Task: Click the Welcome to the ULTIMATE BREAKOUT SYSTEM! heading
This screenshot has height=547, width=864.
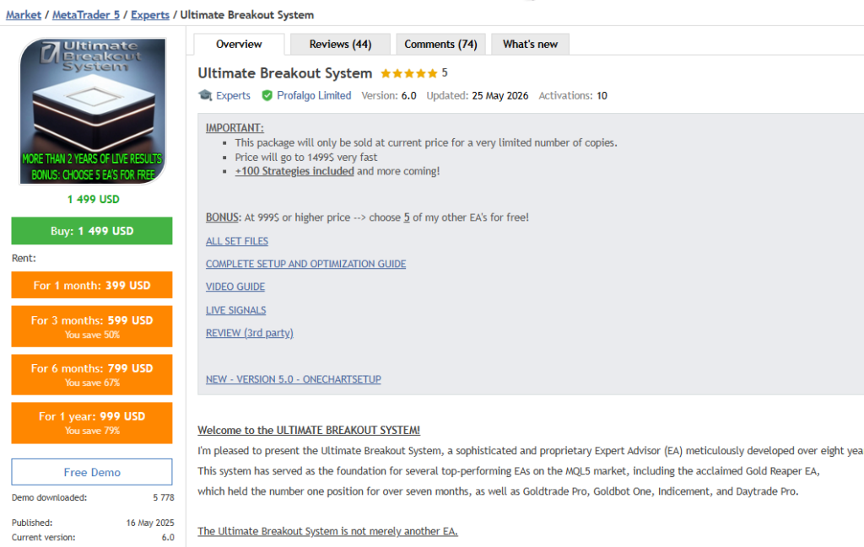Action: point(309,431)
